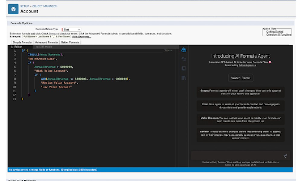The height and width of the screenshot is (181, 302).
Task: Click the AdminAgents.ai text
Action: tap(248, 65)
